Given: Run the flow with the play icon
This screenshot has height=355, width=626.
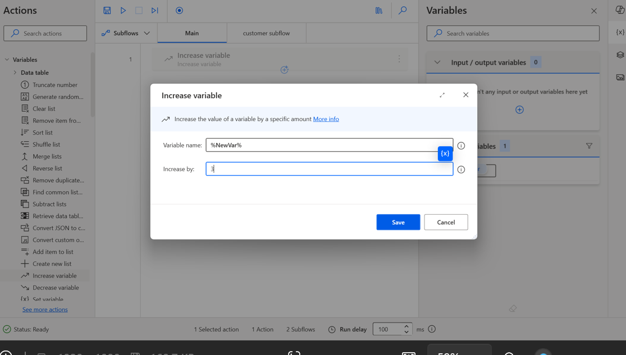Looking at the screenshot, I should (123, 10).
